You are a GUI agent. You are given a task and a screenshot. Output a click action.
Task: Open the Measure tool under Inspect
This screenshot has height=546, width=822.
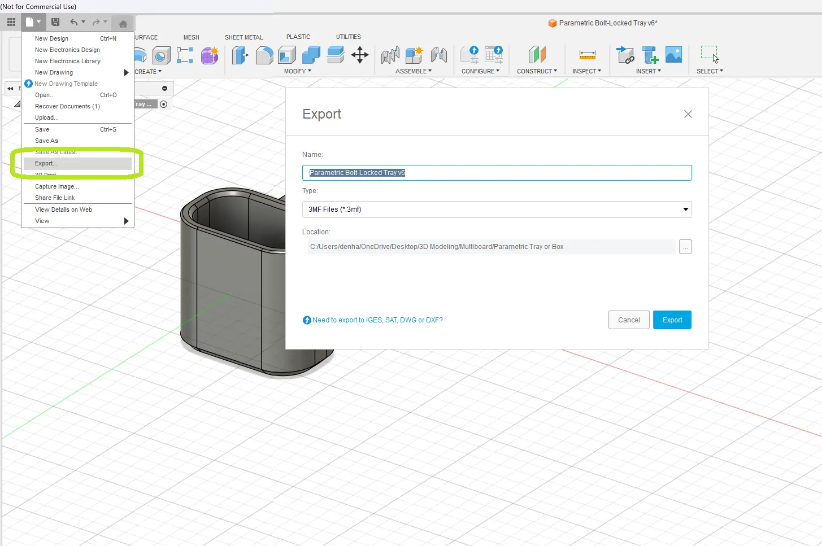coord(587,55)
